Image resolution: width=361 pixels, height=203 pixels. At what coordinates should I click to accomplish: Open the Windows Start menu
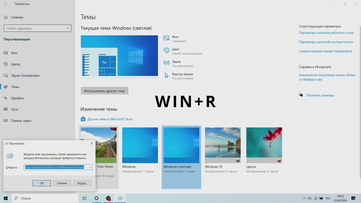coord(5,198)
